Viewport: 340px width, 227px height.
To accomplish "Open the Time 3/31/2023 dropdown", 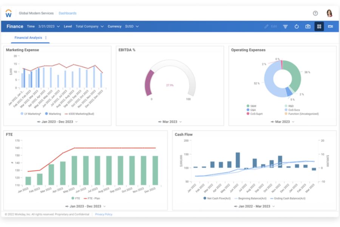I will tap(48, 26).
